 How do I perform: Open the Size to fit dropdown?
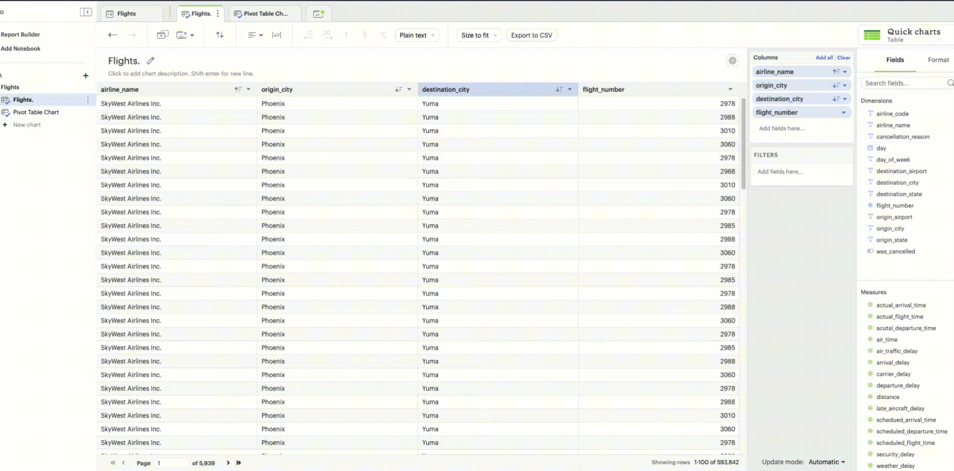479,35
